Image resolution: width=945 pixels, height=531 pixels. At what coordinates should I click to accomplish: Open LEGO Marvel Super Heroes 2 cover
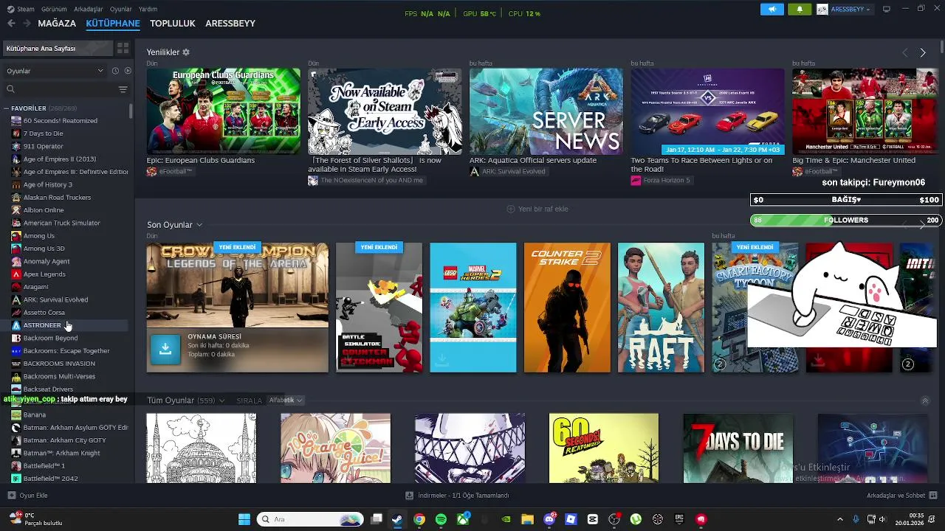point(473,308)
